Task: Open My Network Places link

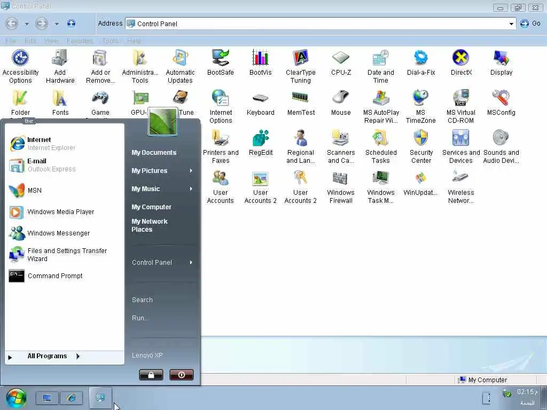Action: 150,225
